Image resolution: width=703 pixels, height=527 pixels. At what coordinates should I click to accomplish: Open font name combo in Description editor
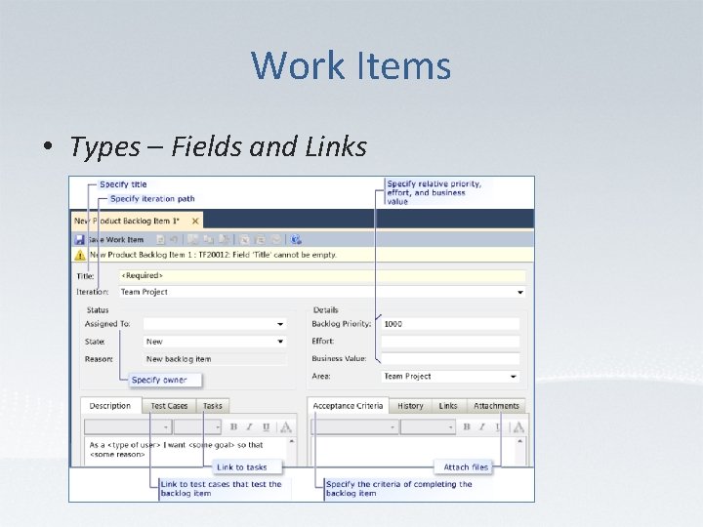128,427
